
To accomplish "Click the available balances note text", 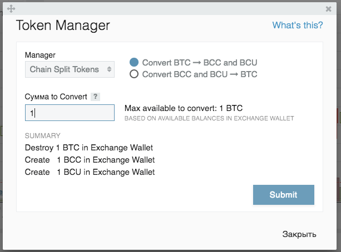I will 209,118.
